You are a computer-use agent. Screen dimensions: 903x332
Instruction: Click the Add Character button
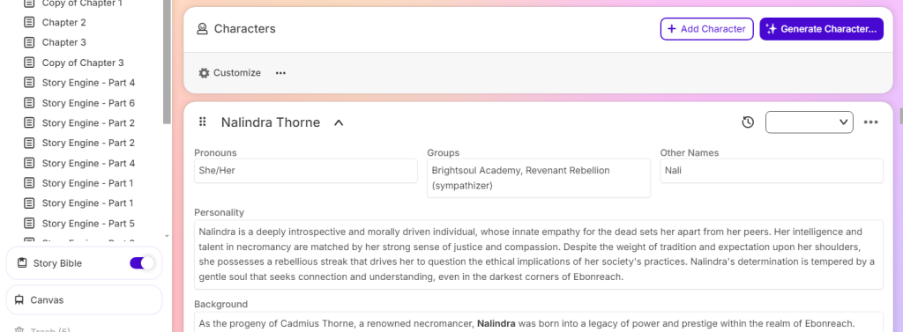click(x=706, y=29)
